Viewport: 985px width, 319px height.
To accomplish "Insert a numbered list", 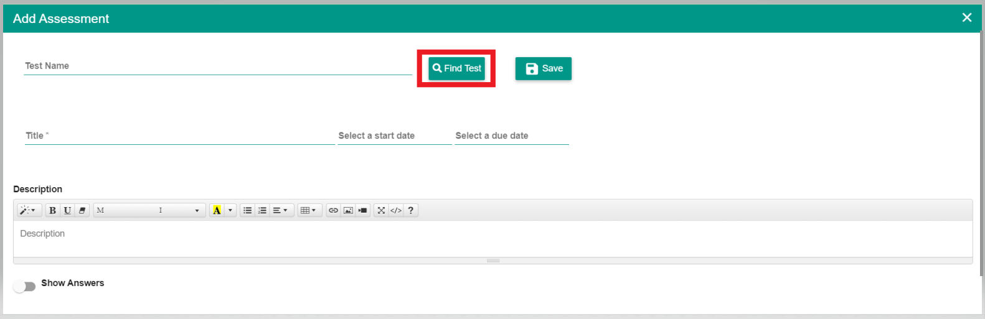I will point(262,210).
